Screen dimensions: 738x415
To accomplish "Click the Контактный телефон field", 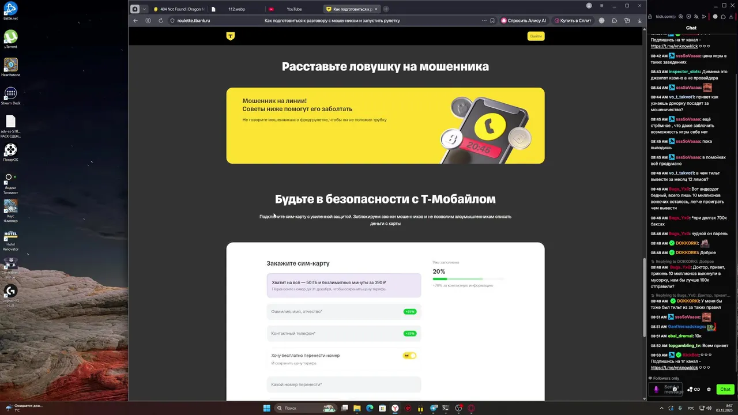I will [x=344, y=333].
